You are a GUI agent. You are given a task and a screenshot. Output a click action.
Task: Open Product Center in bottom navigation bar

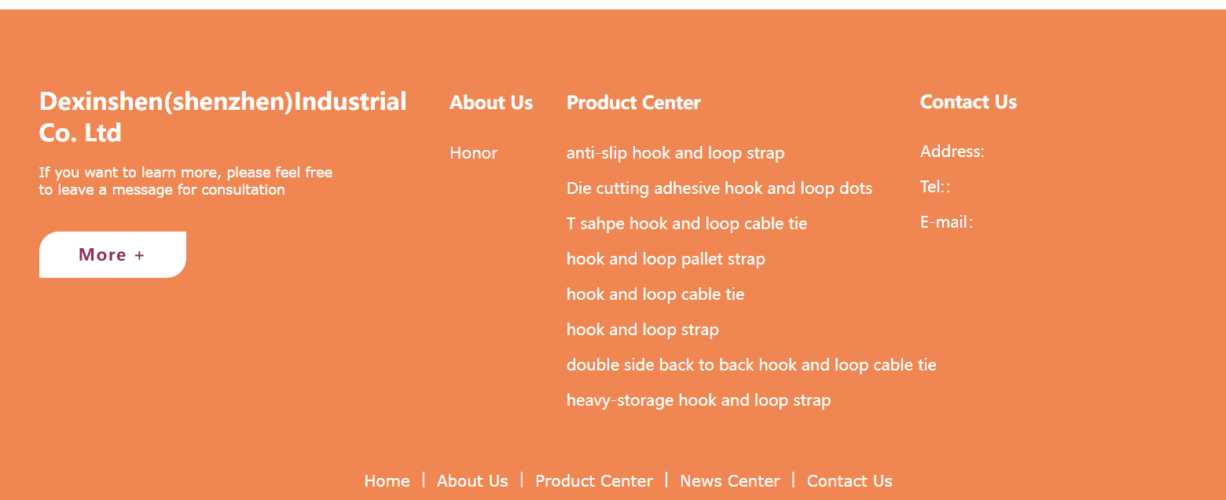pyautogui.click(x=594, y=481)
